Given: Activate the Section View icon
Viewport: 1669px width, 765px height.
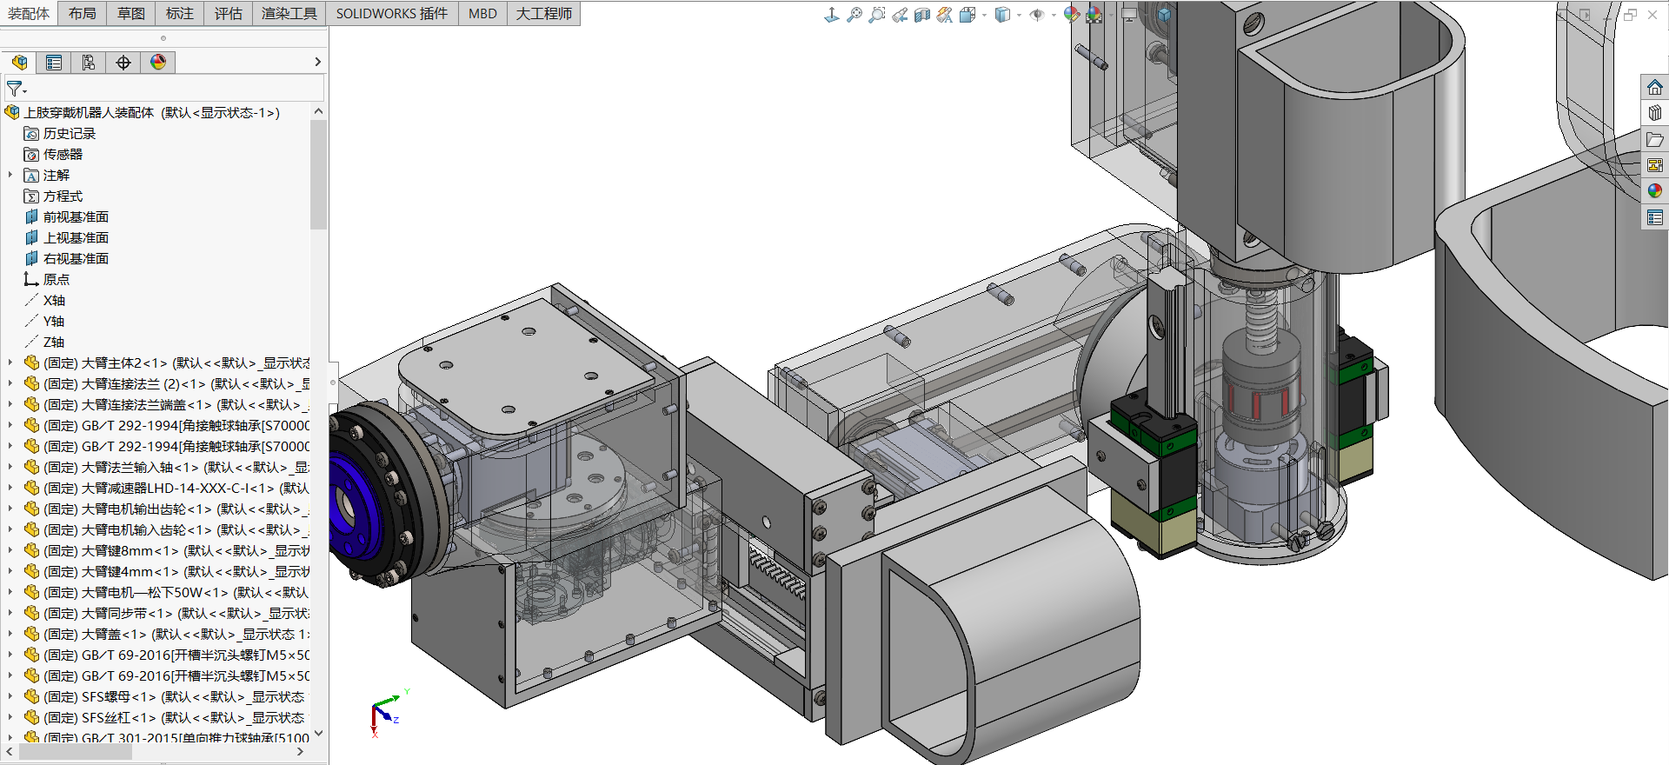Looking at the screenshot, I should [922, 14].
